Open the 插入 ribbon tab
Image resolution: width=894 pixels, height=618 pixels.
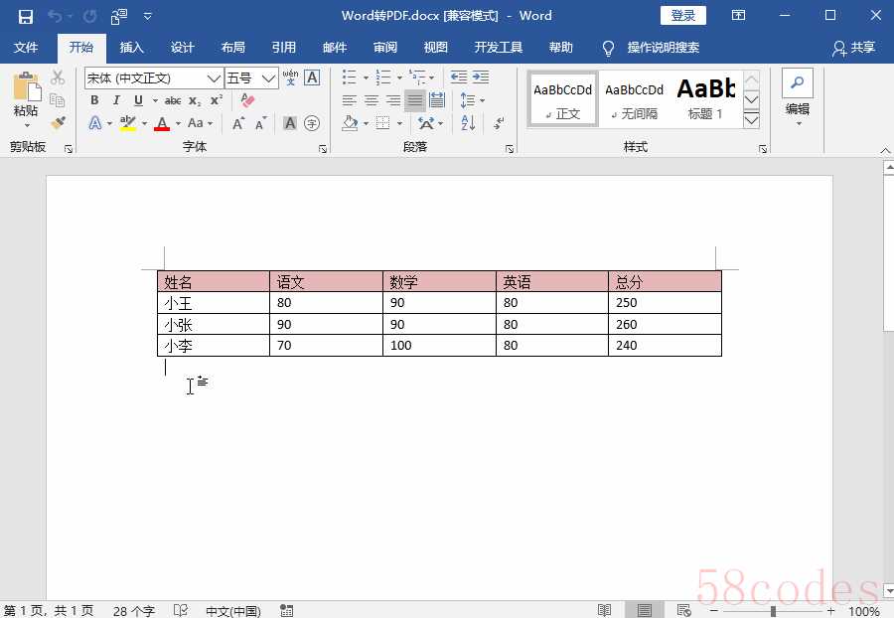tap(131, 48)
